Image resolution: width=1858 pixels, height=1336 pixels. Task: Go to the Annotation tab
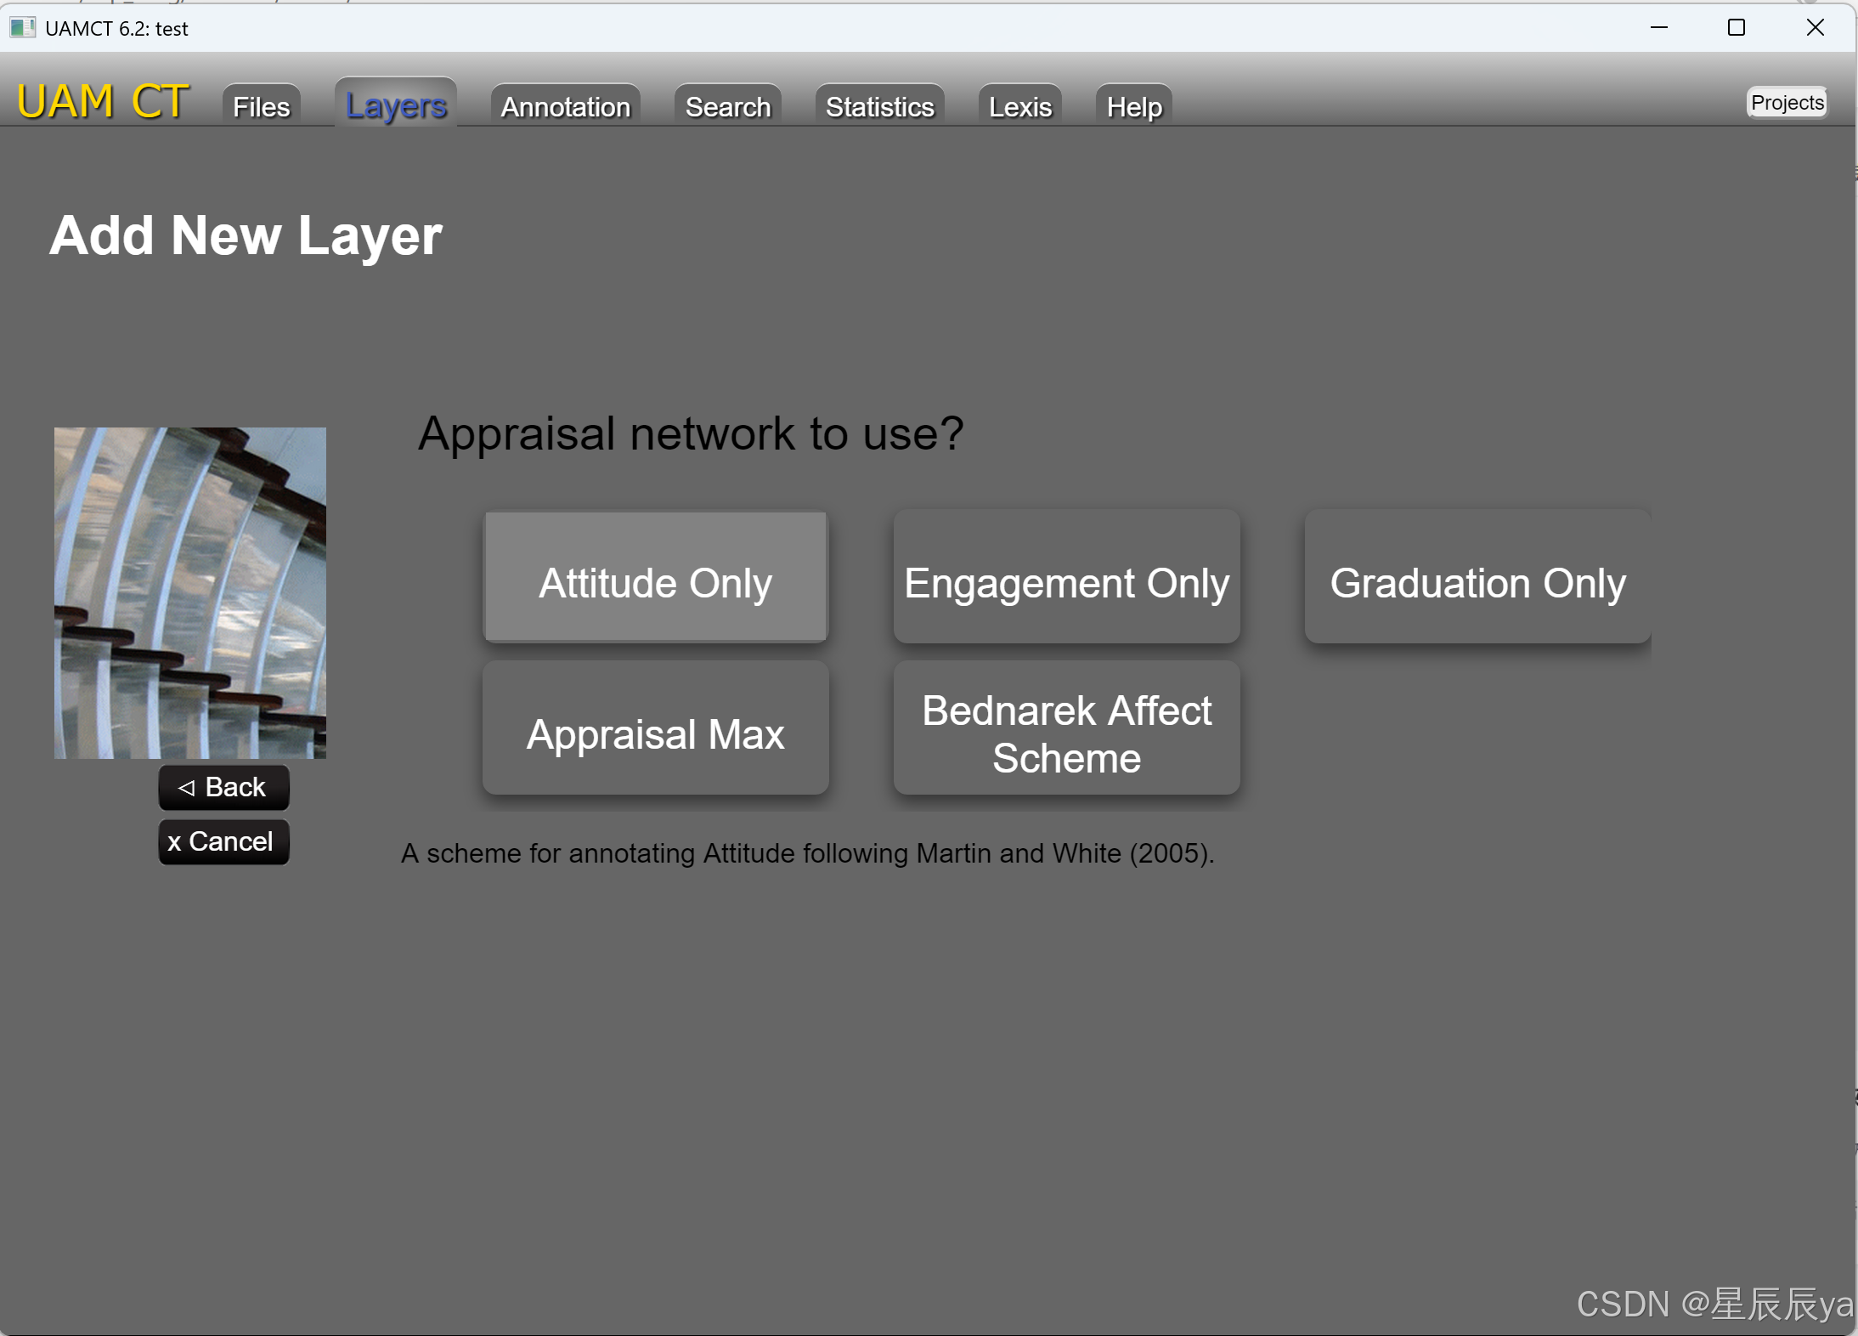coord(565,107)
